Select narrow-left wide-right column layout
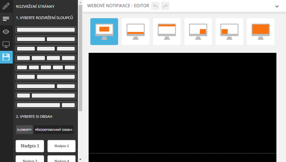The height and width of the screenshot is (162, 286). (x=46, y=96)
